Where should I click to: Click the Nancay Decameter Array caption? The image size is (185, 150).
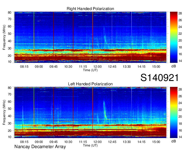(40, 146)
